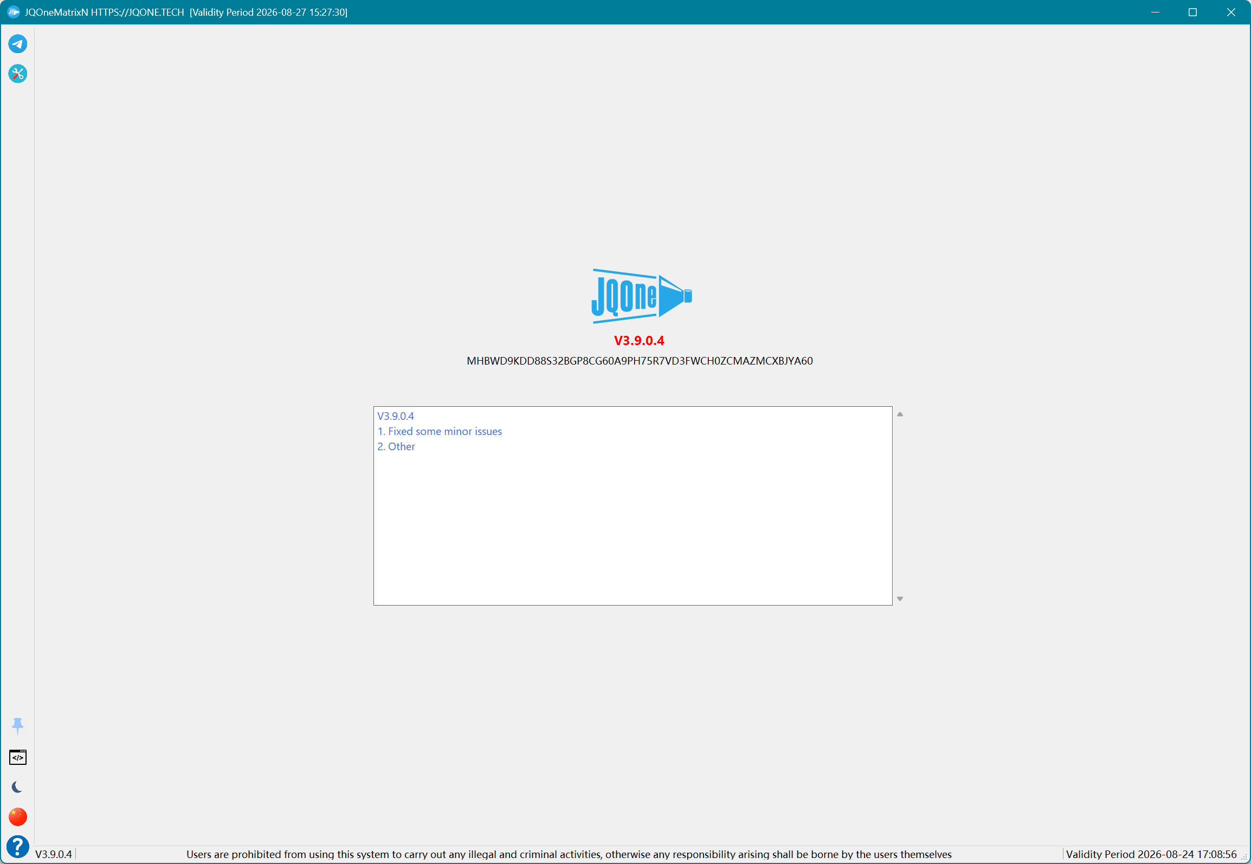The width and height of the screenshot is (1251, 864).
Task: Select the machine code string starting MHBWD9
Action: pyautogui.click(x=640, y=361)
